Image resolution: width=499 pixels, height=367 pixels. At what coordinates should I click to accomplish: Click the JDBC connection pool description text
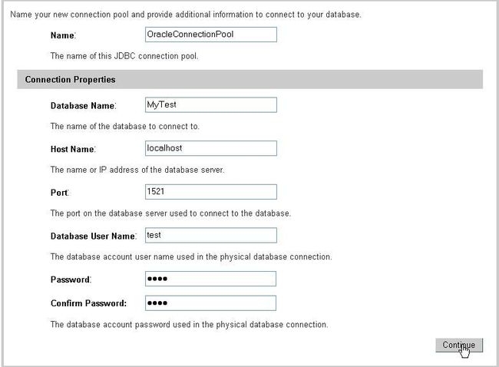coord(124,56)
